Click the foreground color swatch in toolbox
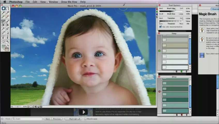Viewport: 219px width, 124px height. (x=4, y=47)
